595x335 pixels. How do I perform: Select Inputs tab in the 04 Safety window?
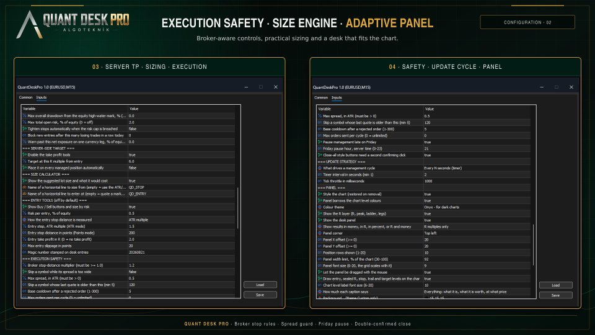[x=337, y=97]
